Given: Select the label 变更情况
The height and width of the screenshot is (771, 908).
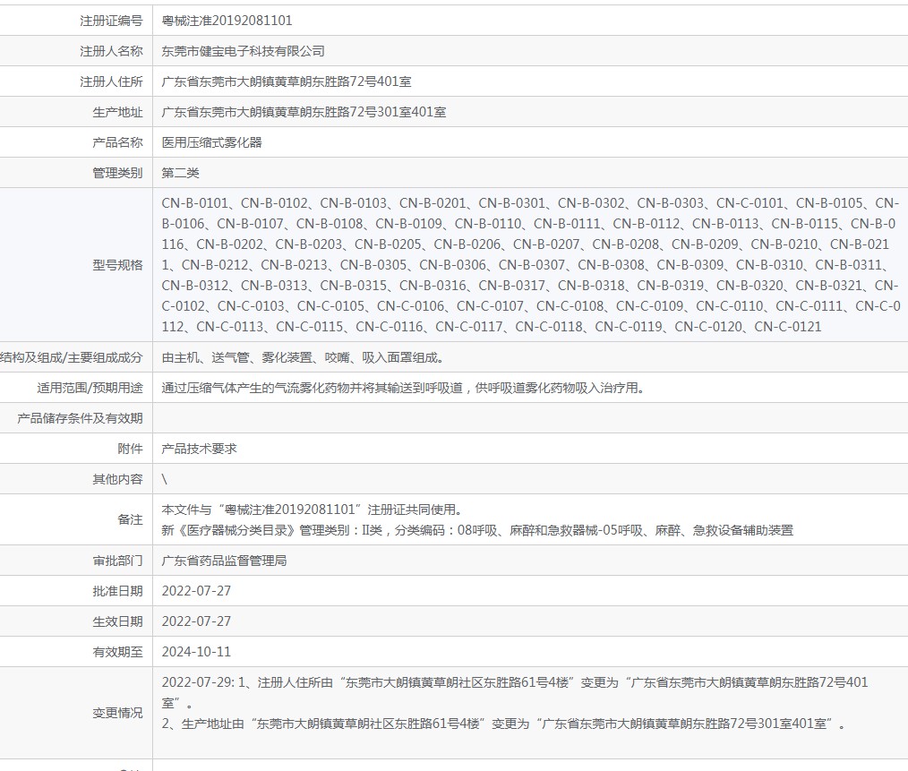Looking at the screenshot, I should 117,714.
